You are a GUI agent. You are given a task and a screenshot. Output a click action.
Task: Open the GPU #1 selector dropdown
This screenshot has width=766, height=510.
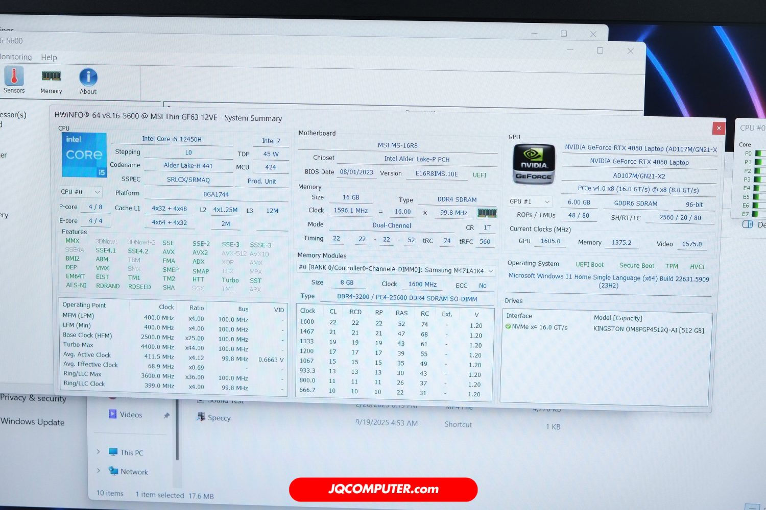pyautogui.click(x=531, y=201)
